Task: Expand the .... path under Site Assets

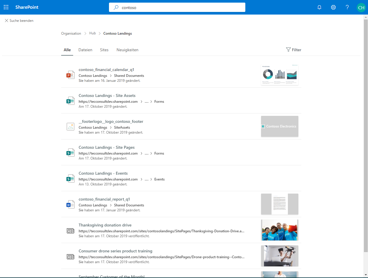Action: point(147,102)
